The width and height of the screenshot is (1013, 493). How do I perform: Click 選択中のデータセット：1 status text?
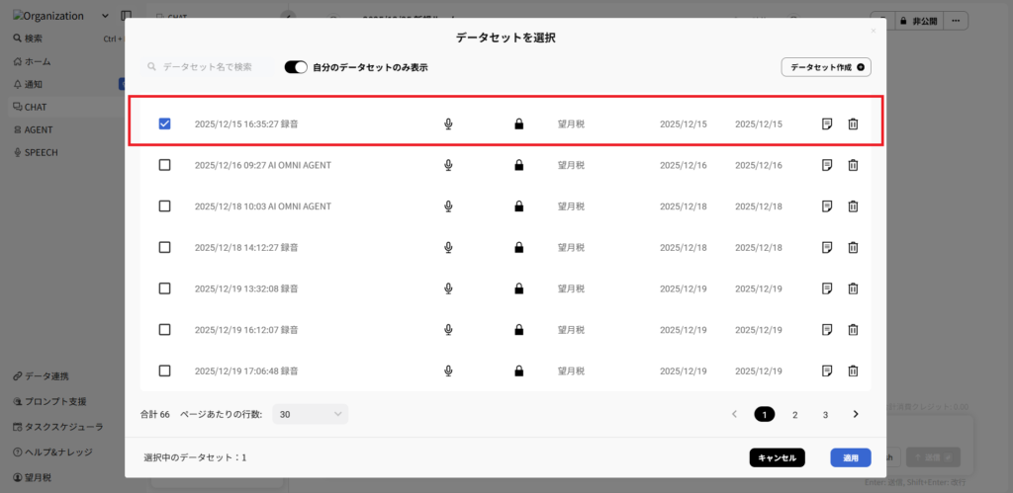pyautogui.click(x=195, y=457)
